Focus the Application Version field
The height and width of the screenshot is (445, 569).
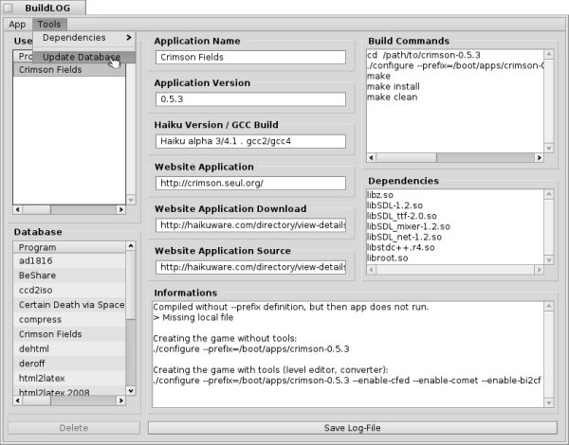pyautogui.click(x=250, y=99)
